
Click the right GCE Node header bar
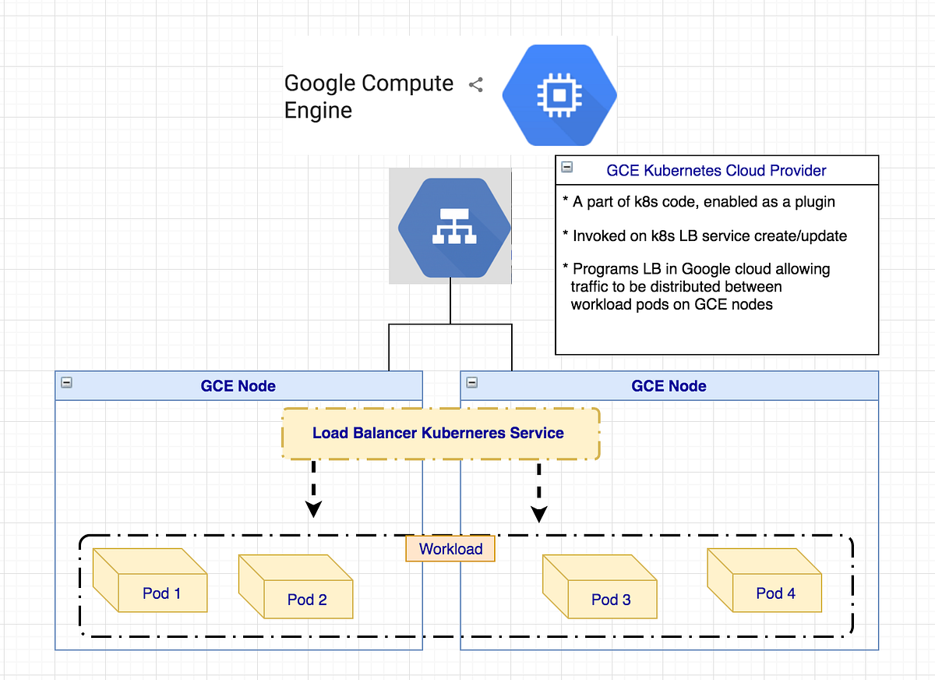[x=669, y=385]
